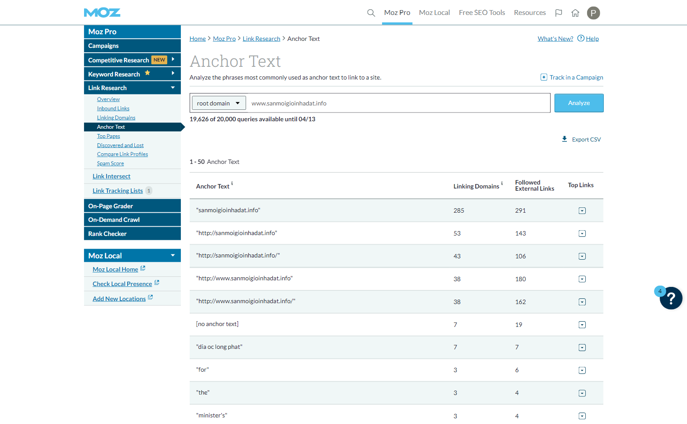Open the user profile avatar
The height and width of the screenshot is (424, 687).
(x=593, y=13)
